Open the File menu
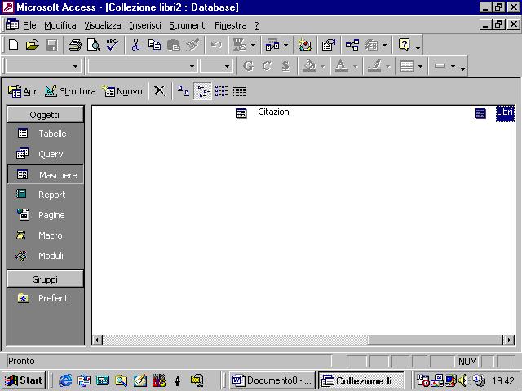 [29, 25]
